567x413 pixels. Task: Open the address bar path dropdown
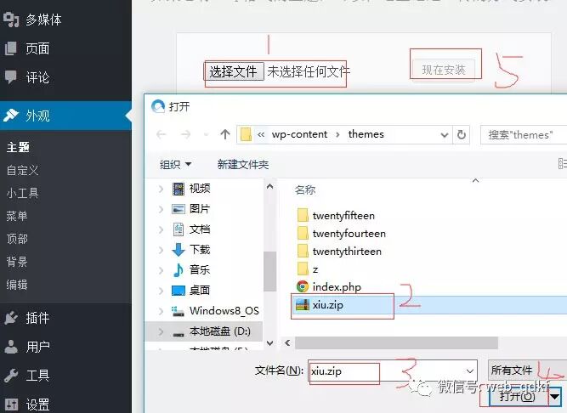click(x=445, y=135)
